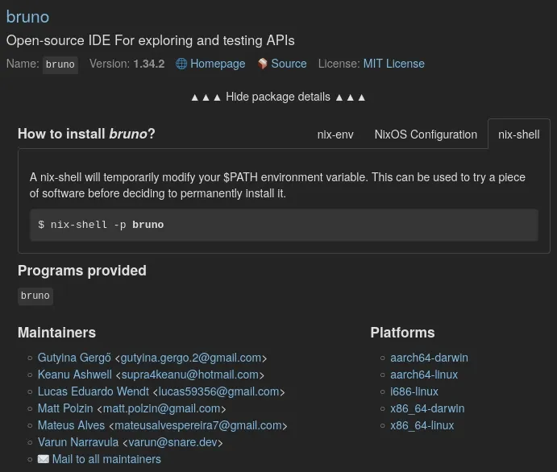Collapse with Hide package details
Viewport: 557px width, 472px height.
tap(278, 97)
